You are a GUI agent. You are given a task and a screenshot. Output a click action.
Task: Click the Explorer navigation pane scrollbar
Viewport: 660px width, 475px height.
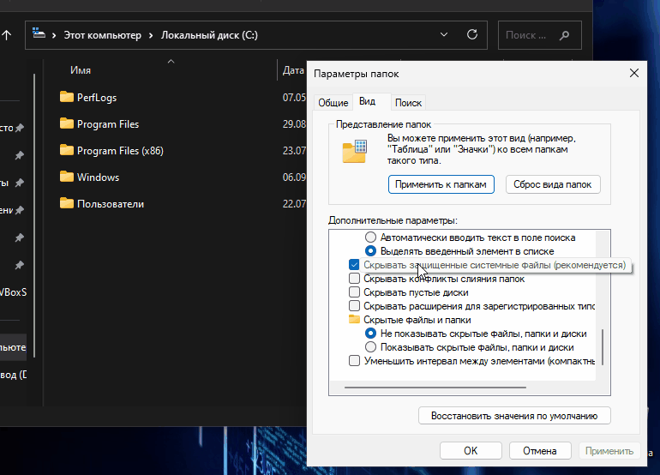pos(34,214)
